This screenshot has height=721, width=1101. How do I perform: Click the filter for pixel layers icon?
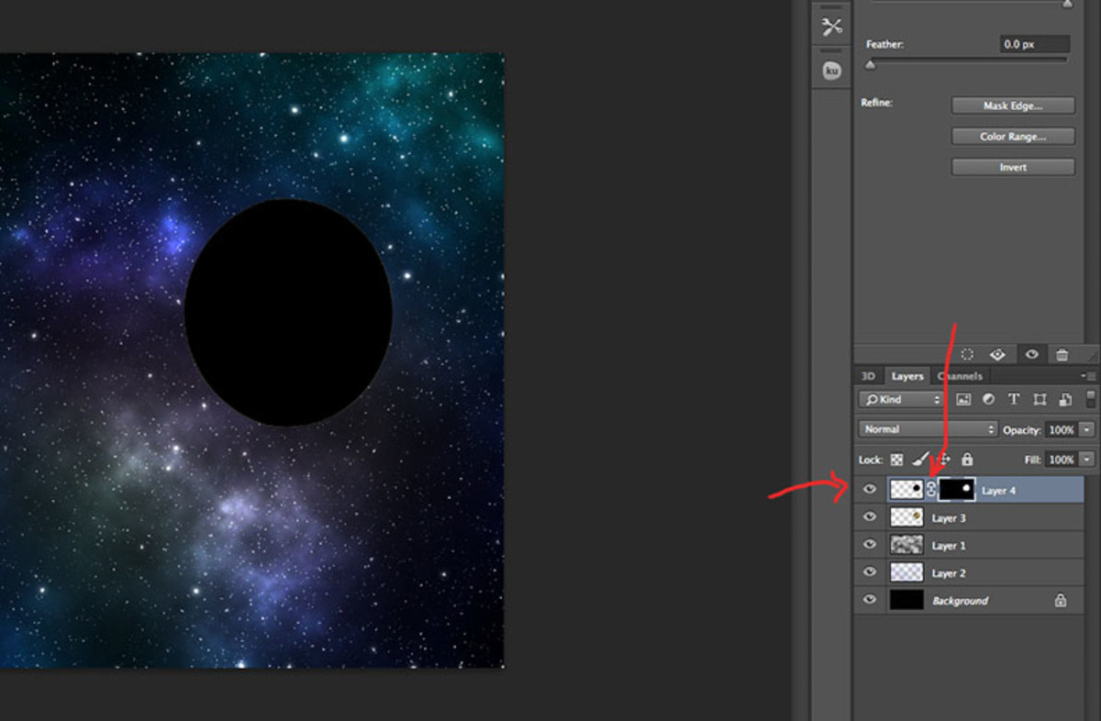964,399
